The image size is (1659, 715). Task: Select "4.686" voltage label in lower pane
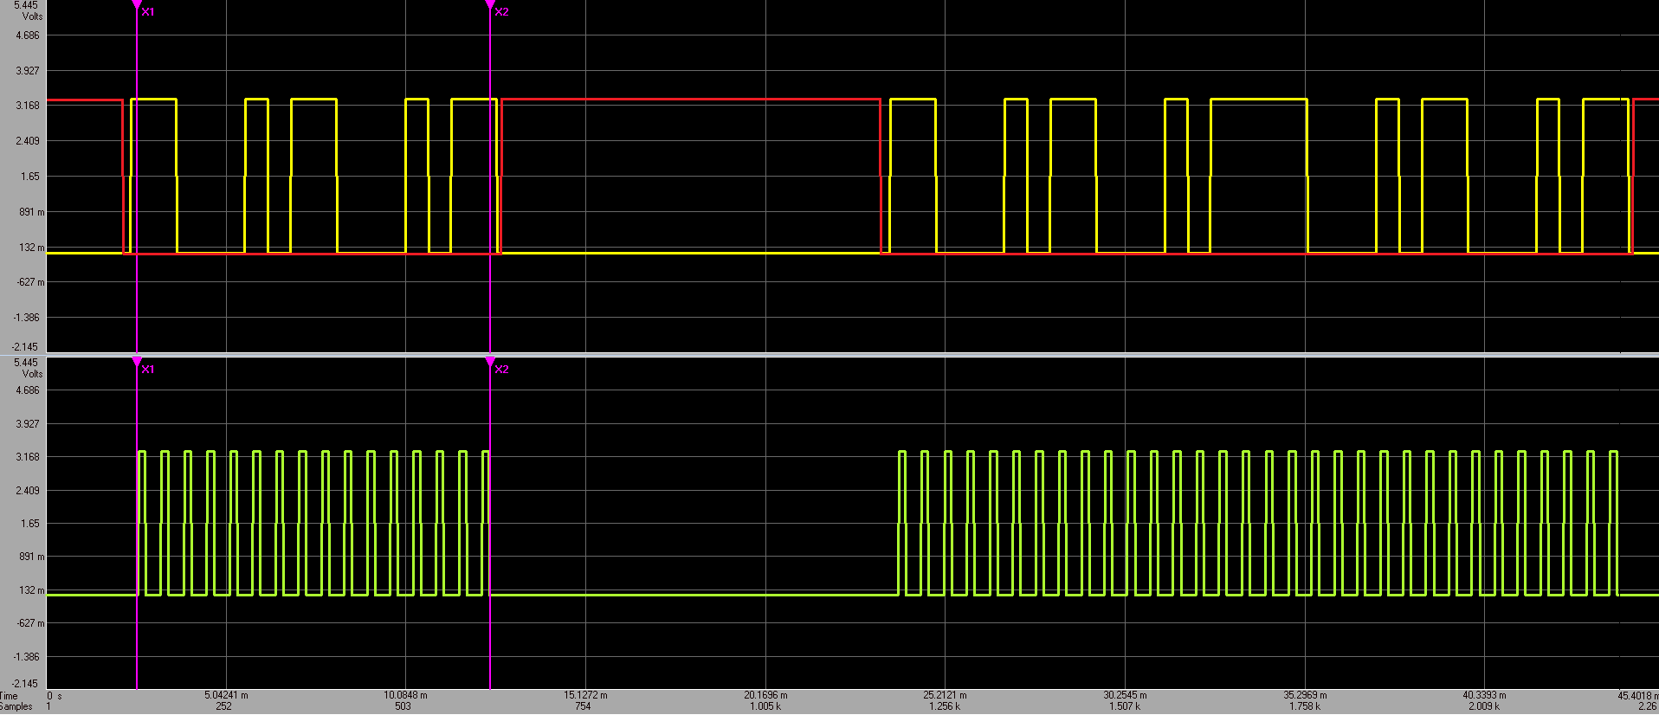28,390
